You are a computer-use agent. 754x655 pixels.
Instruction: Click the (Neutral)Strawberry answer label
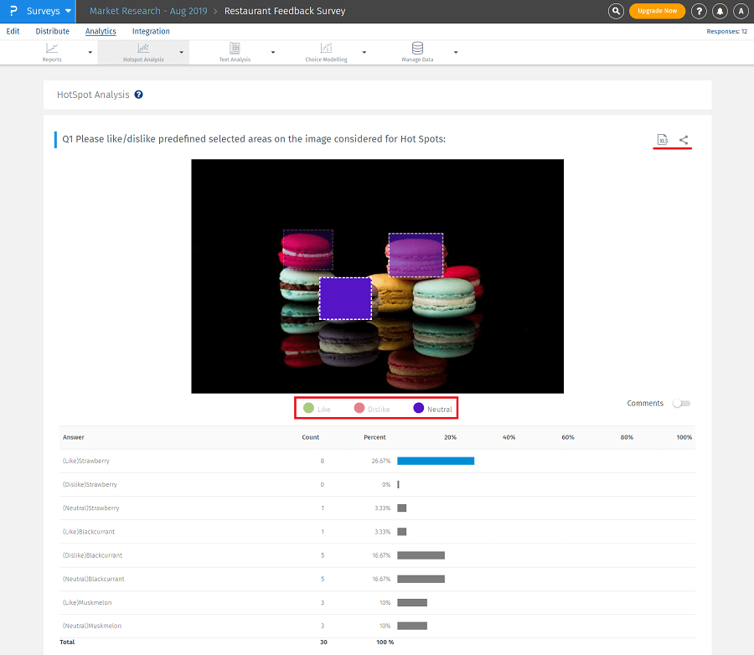pos(90,508)
